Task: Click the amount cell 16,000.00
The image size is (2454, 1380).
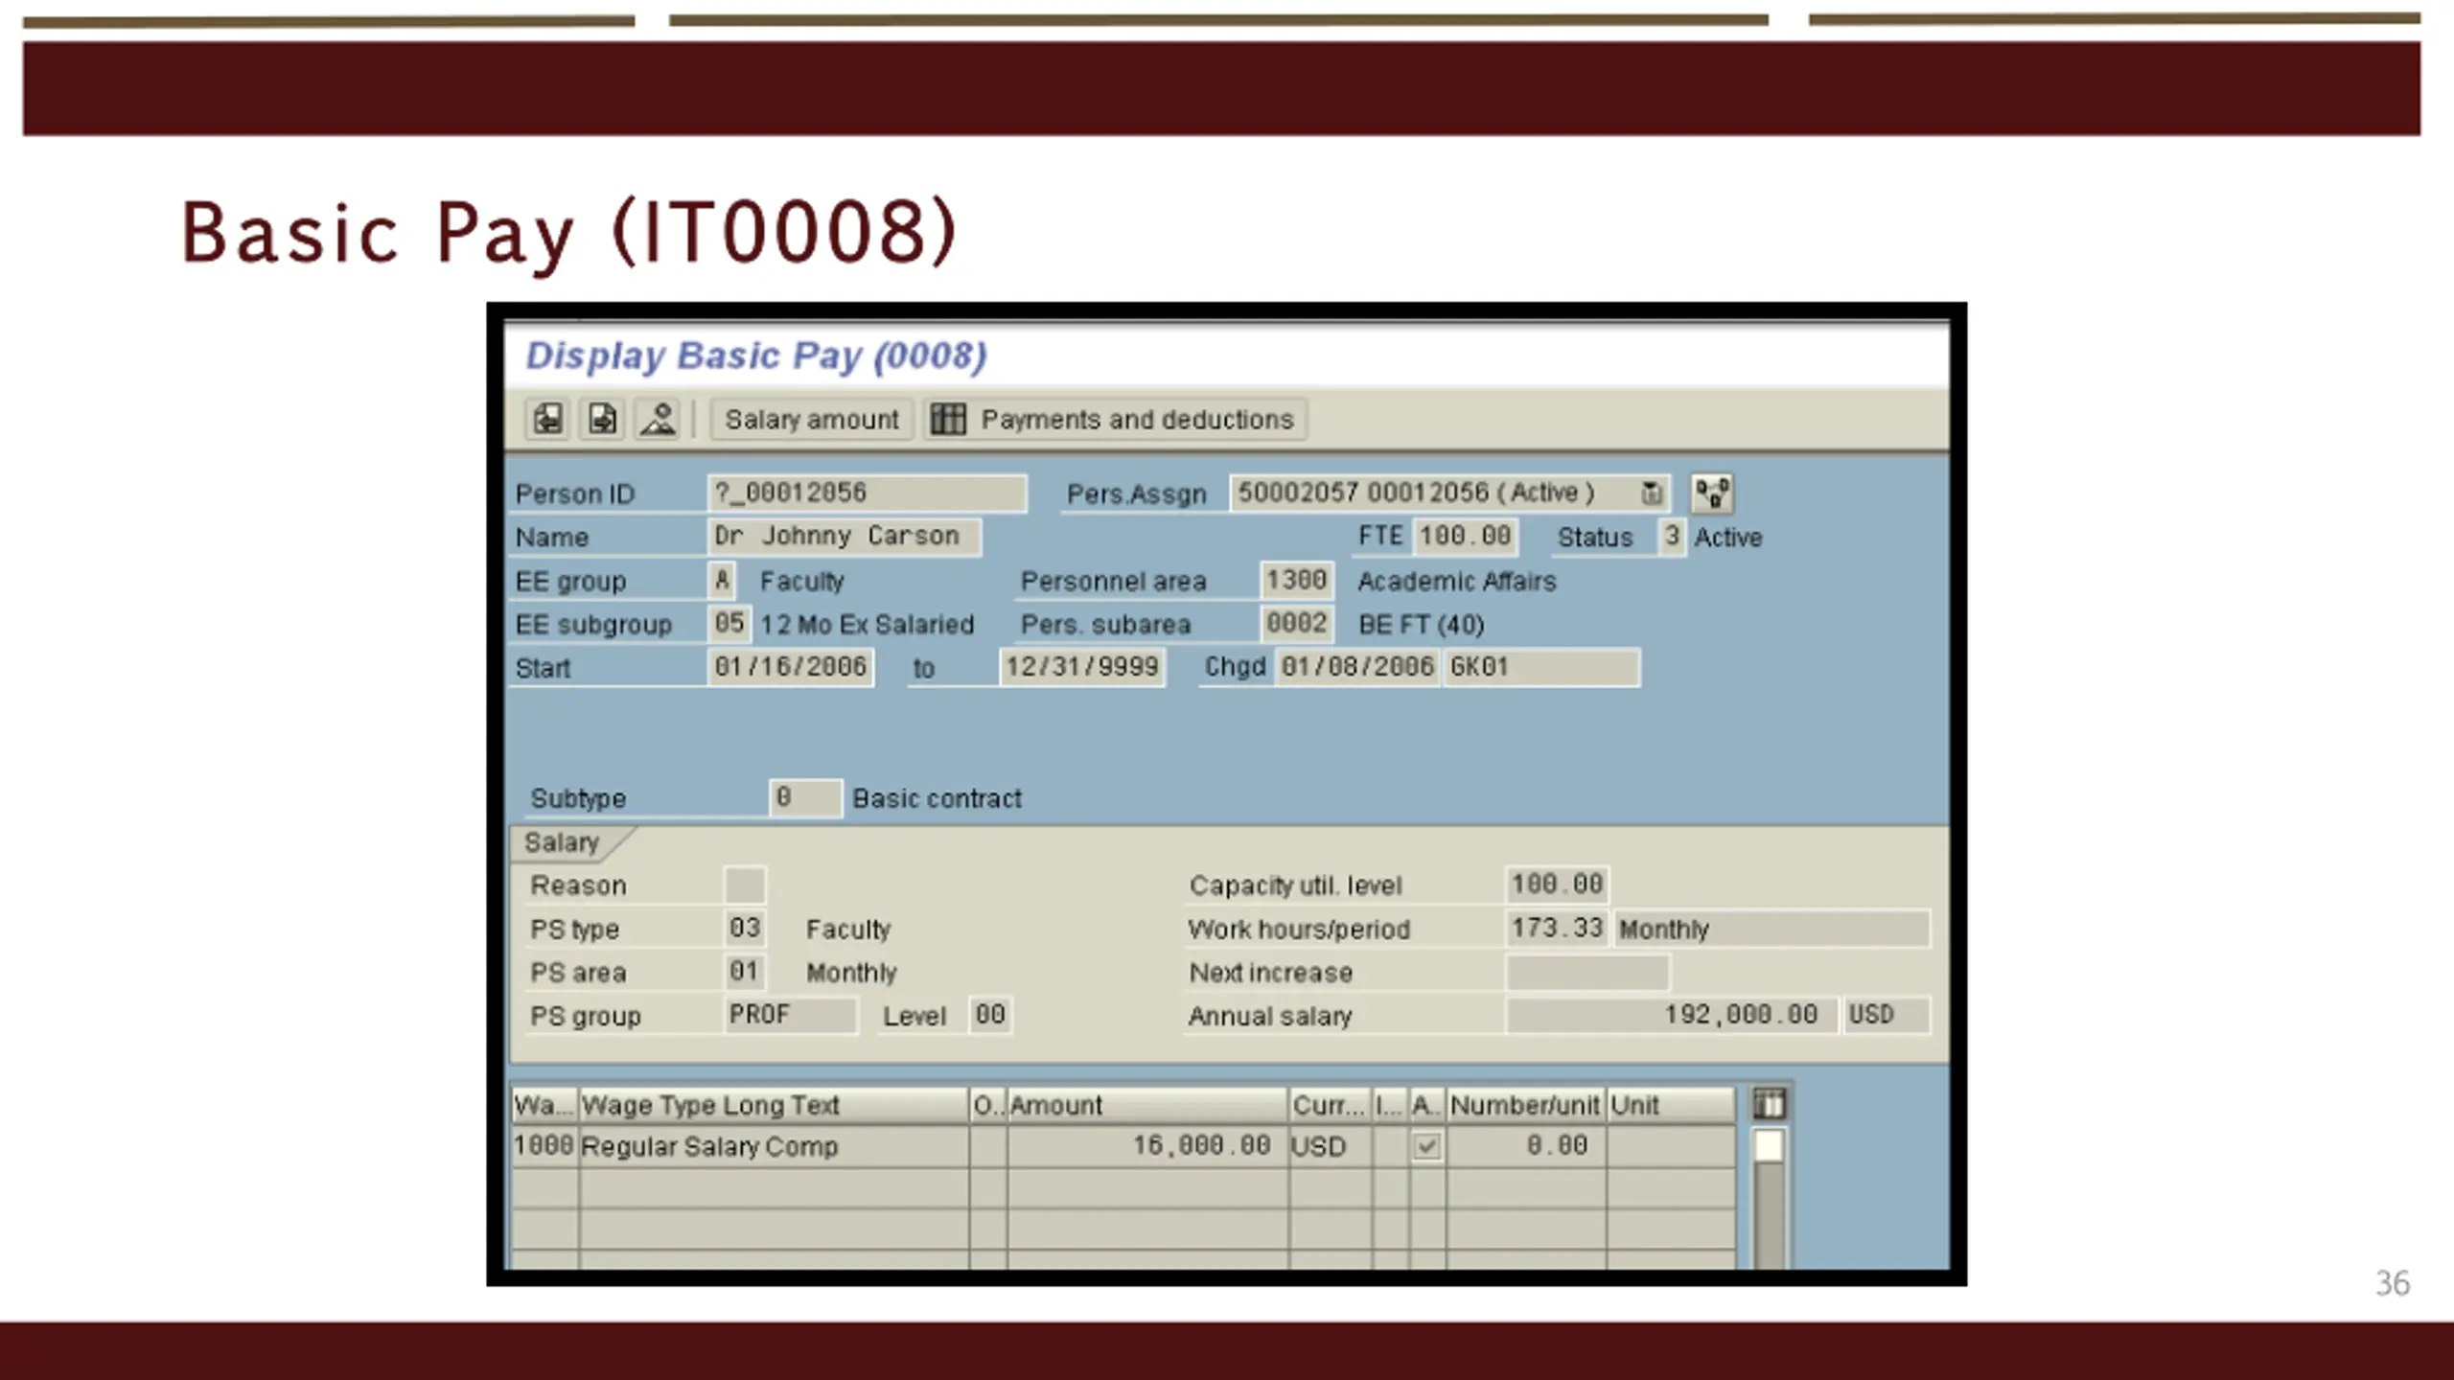Action: click(1147, 1146)
